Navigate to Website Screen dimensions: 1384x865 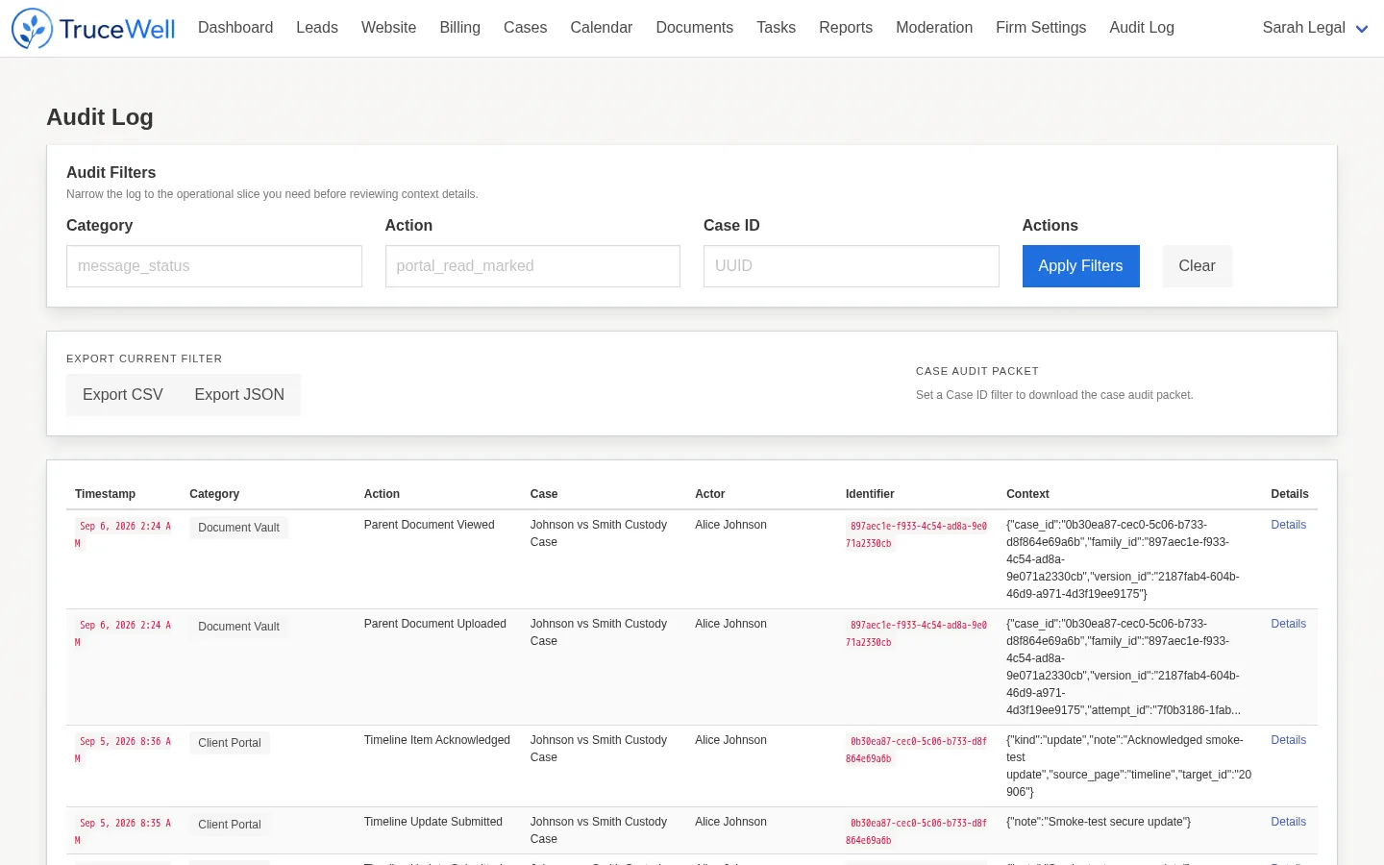[x=388, y=28]
